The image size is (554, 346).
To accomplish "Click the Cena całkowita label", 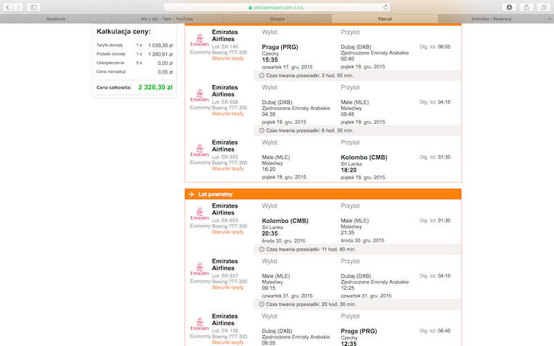I will tap(114, 88).
